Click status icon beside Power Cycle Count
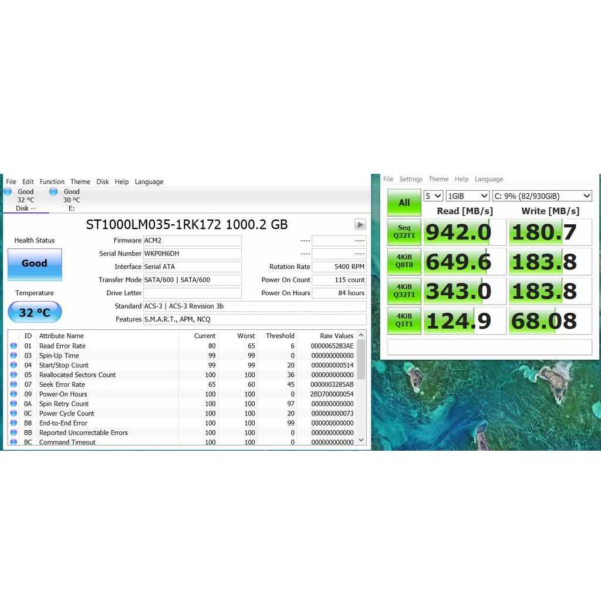The width and height of the screenshot is (601, 601). click(x=13, y=414)
